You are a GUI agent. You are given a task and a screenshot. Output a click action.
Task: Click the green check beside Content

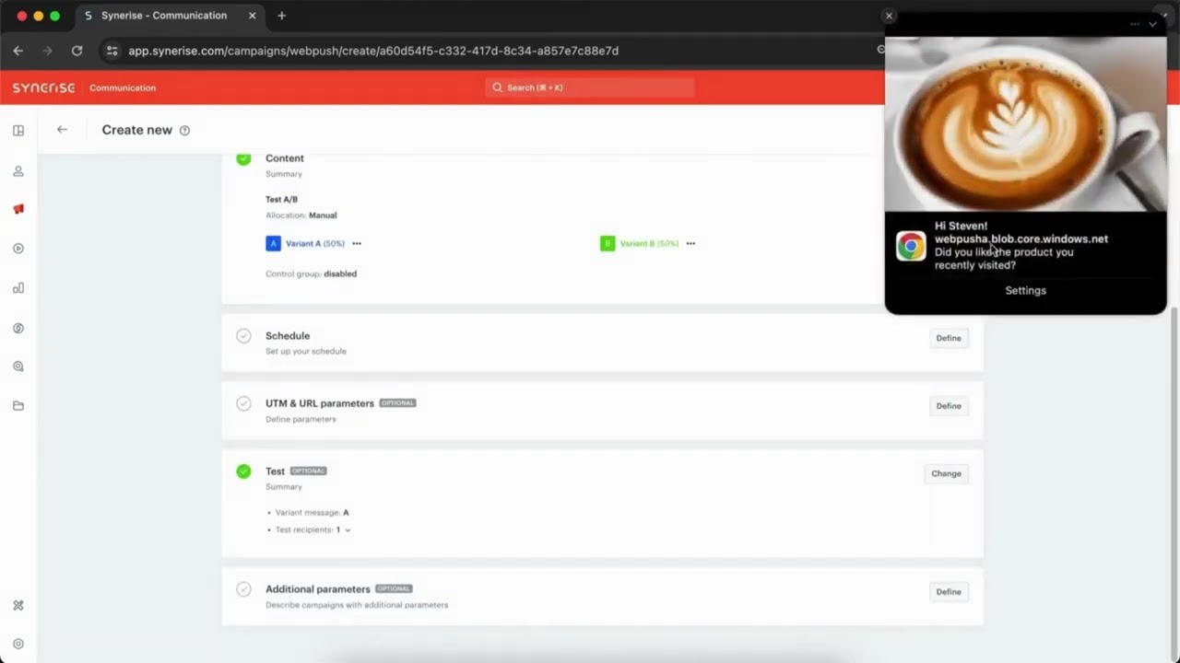(243, 158)
